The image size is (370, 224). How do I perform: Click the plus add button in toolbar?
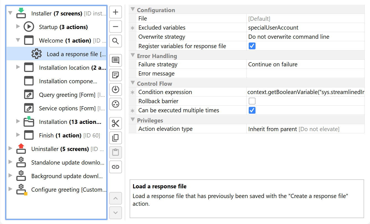115,12
